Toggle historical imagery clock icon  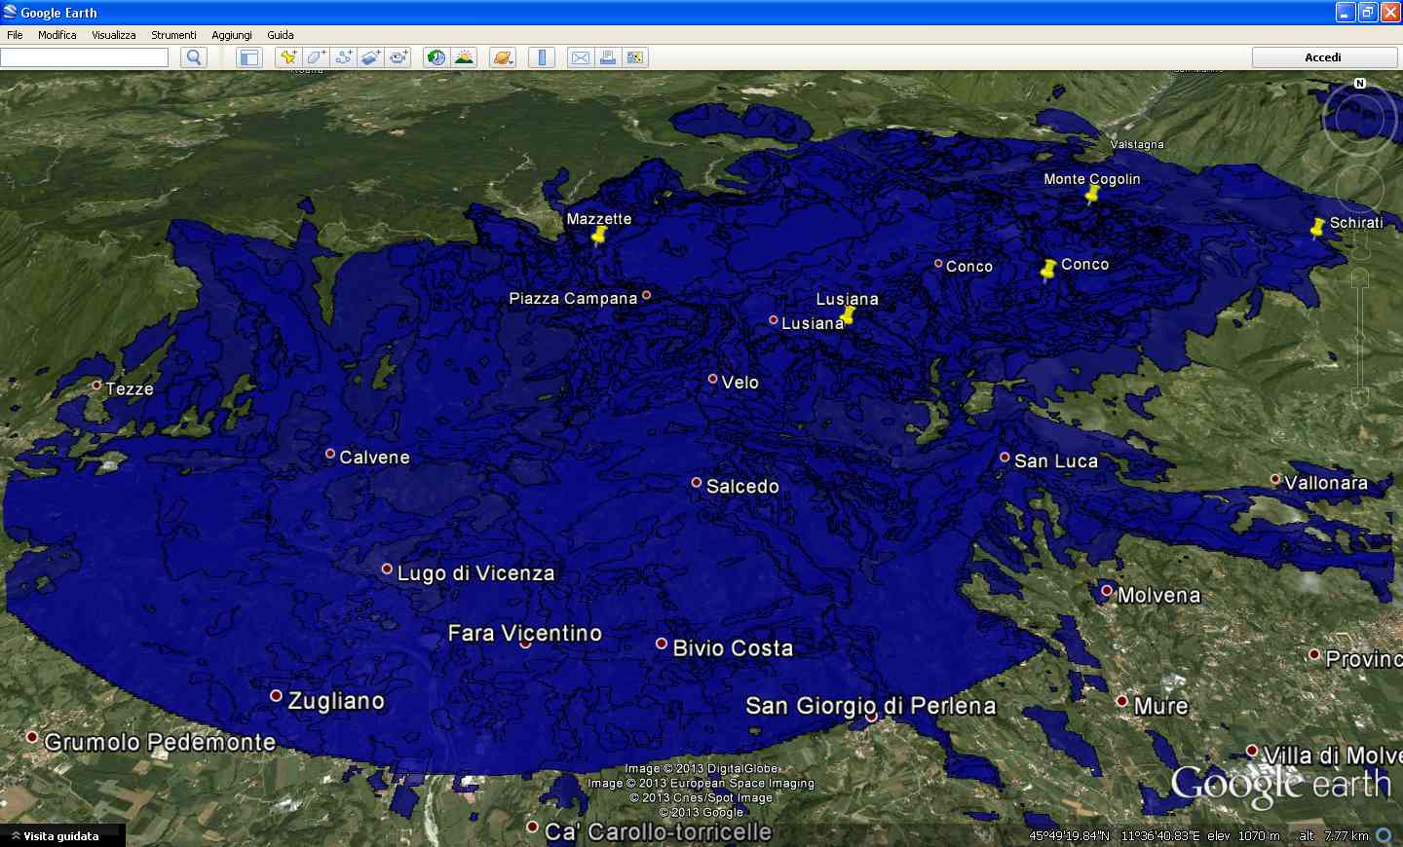click(x=436, y=57)
